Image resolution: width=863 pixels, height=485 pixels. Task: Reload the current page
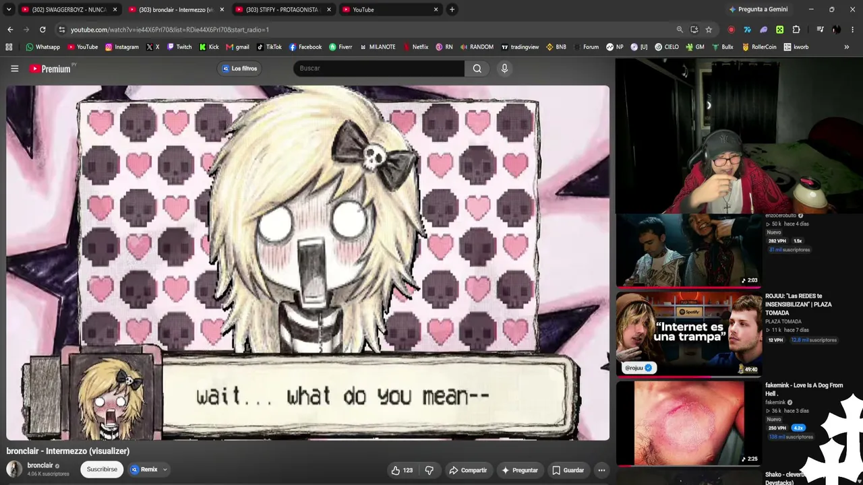click(x=42, y=30)
